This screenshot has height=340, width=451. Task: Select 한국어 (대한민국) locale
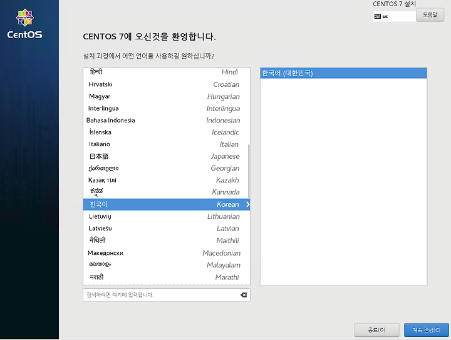343,73
